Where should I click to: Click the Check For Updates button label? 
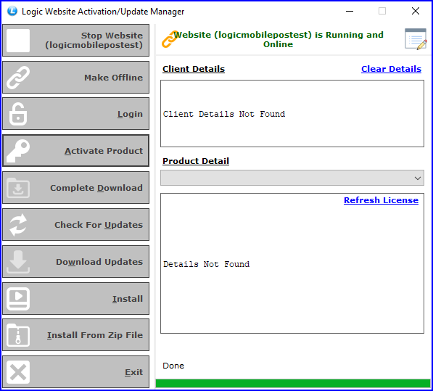coord(99,225)
